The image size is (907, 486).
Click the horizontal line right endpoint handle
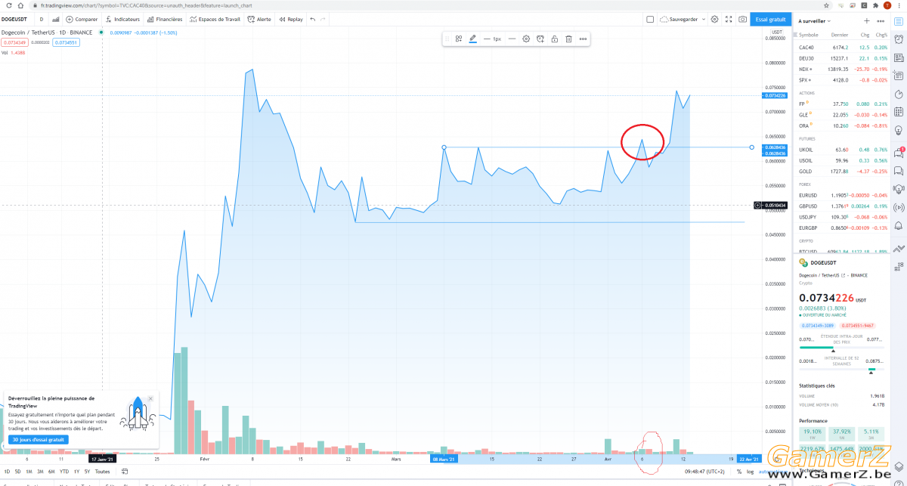(x=751, y=147)
